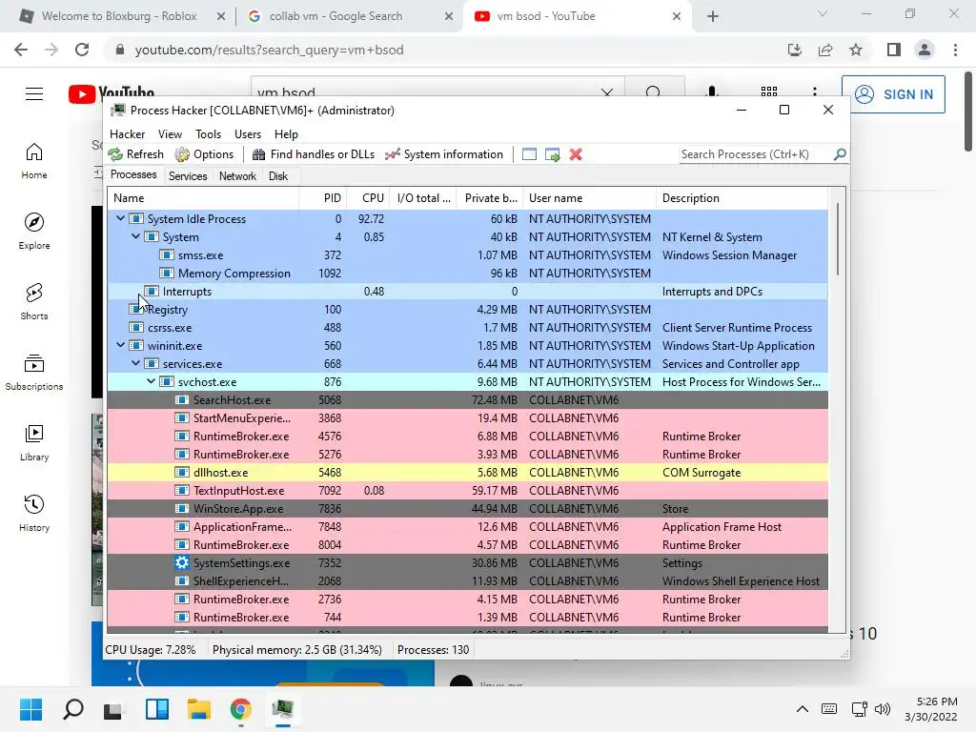Open YouTube Shorts in sidebar
Viewport: 976px width, 732px height.
[34, 302]
